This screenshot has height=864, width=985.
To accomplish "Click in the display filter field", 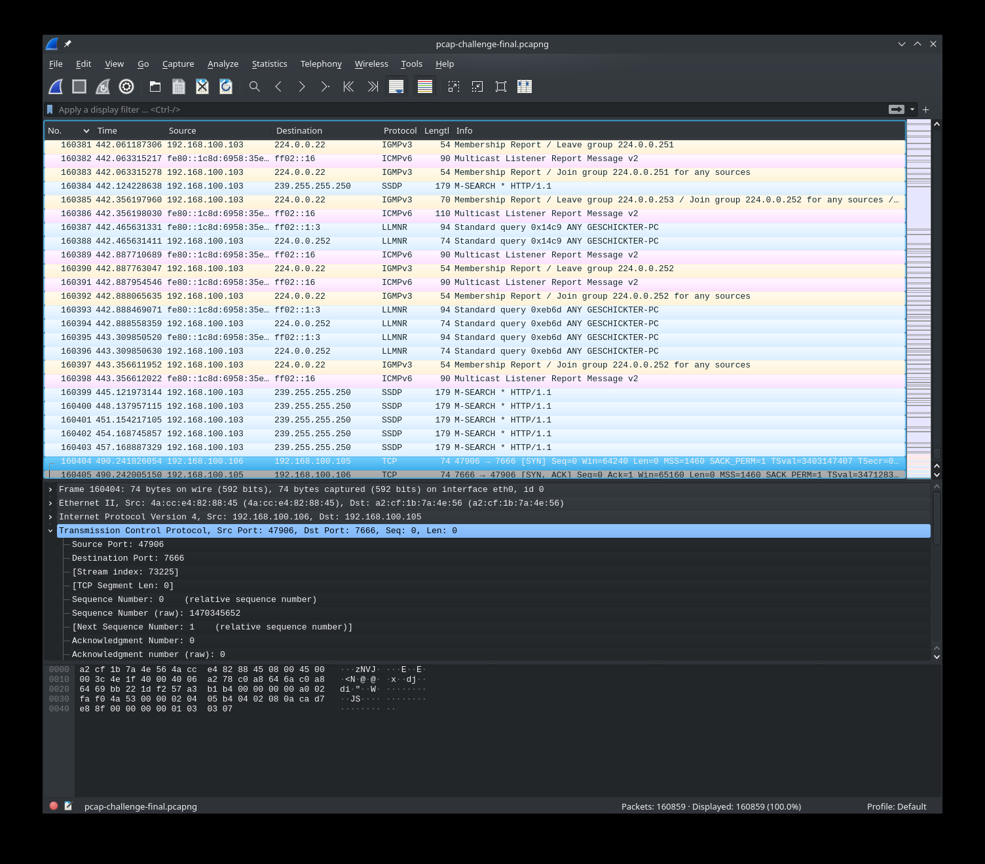I will pyautogui.click(x=470, y=109).
